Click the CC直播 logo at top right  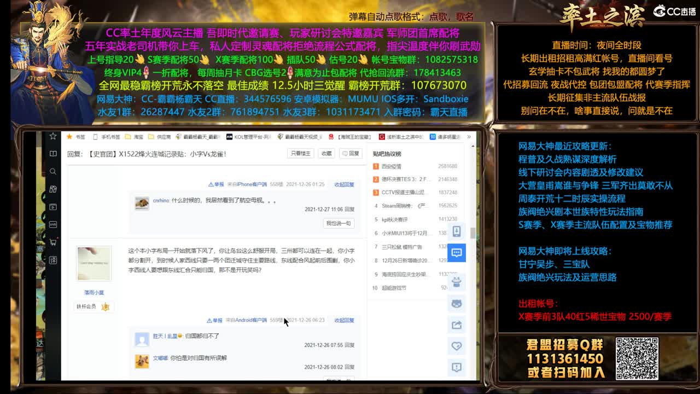pos(675,11)
